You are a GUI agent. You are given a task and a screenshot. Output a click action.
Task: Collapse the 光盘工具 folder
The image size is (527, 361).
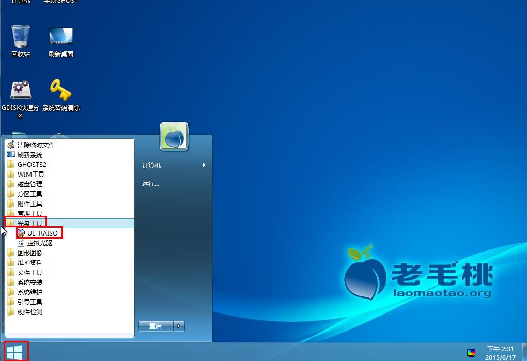(x=30, y=223)
